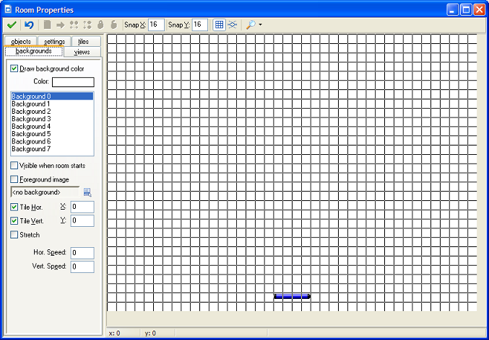
Task: Uncheck Draw background color
Action: pyautogui.click(x=14, y=68)
